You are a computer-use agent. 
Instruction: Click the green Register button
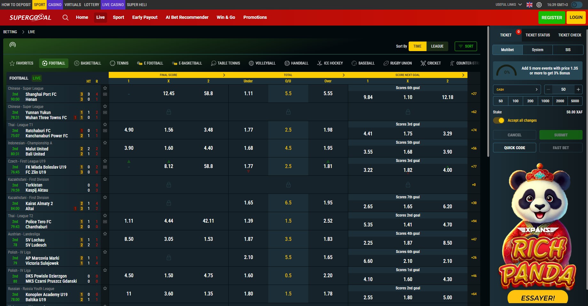click(552, 18)
